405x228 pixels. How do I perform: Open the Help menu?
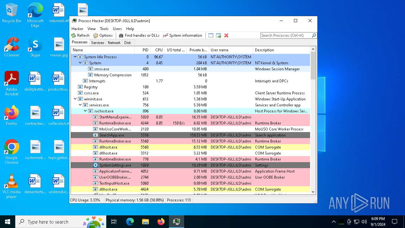(x=130, y=28)
